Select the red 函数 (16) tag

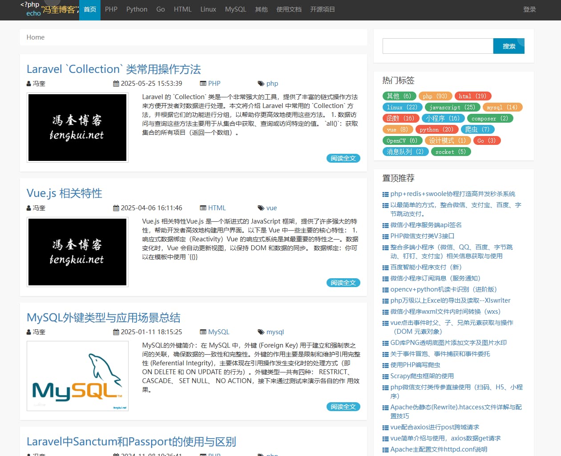click(x=400, y=118)
